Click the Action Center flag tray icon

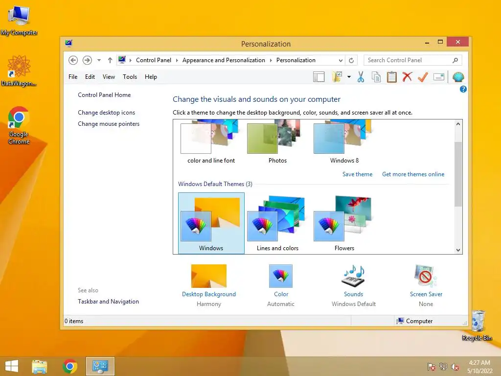pos(432,367)
